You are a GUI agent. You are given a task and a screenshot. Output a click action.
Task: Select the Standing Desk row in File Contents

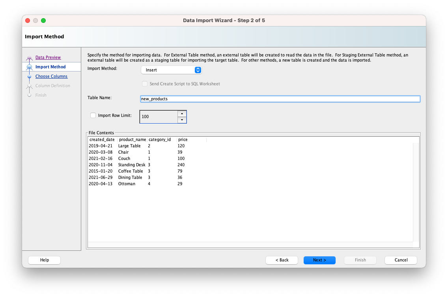pyautogui.click(x=132, y=165)
